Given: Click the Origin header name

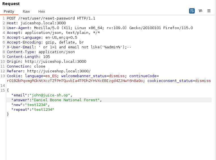Looking at the screenshot, I should click(14, 62).
